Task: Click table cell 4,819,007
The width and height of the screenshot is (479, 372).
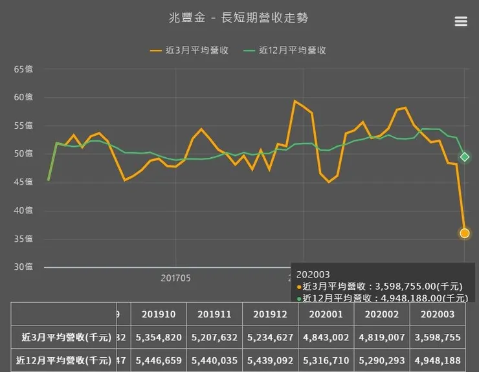Action: pos(382,337)
